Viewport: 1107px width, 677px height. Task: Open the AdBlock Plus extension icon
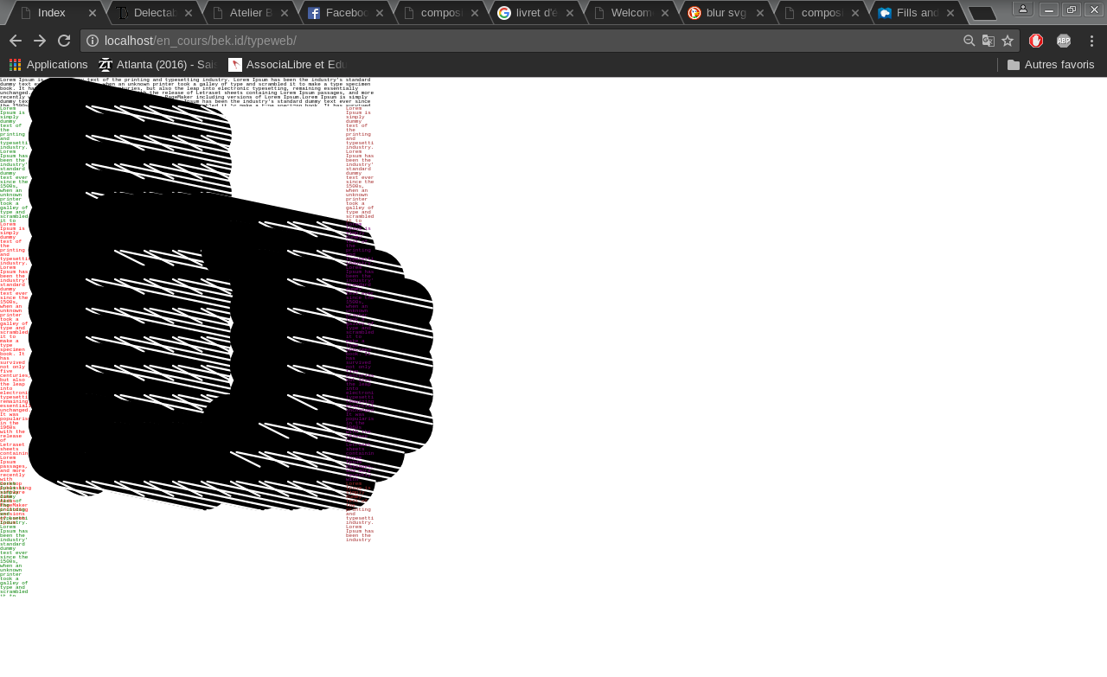pyautogui.click(x=1064, y=41)
